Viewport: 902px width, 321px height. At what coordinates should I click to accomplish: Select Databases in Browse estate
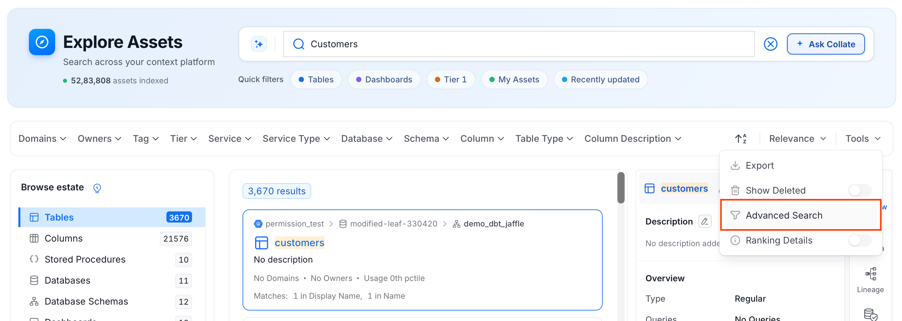112,280
